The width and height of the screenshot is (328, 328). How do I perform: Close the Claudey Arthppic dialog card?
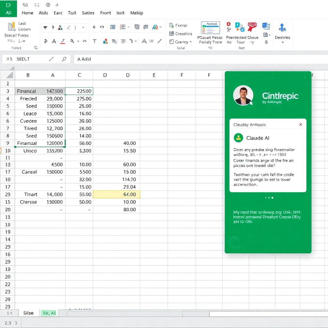pyautogui.click(x=300, y=125)
